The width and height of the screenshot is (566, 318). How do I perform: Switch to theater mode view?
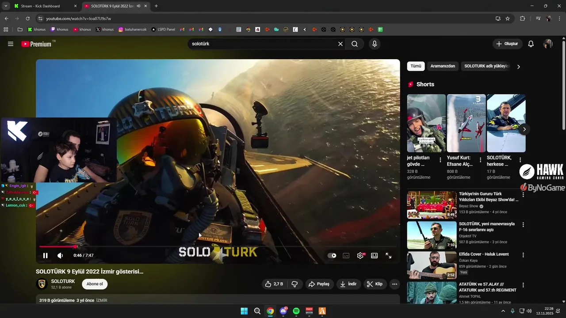375,255
